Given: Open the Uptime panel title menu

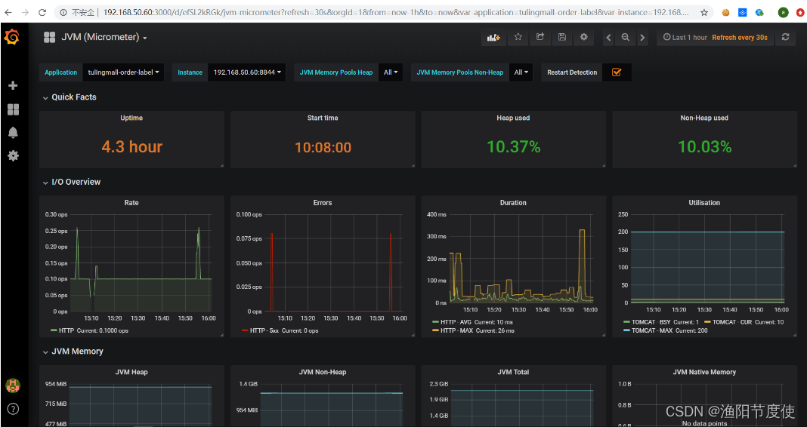Looking at the screenshot, I should [x=131, y=118].
